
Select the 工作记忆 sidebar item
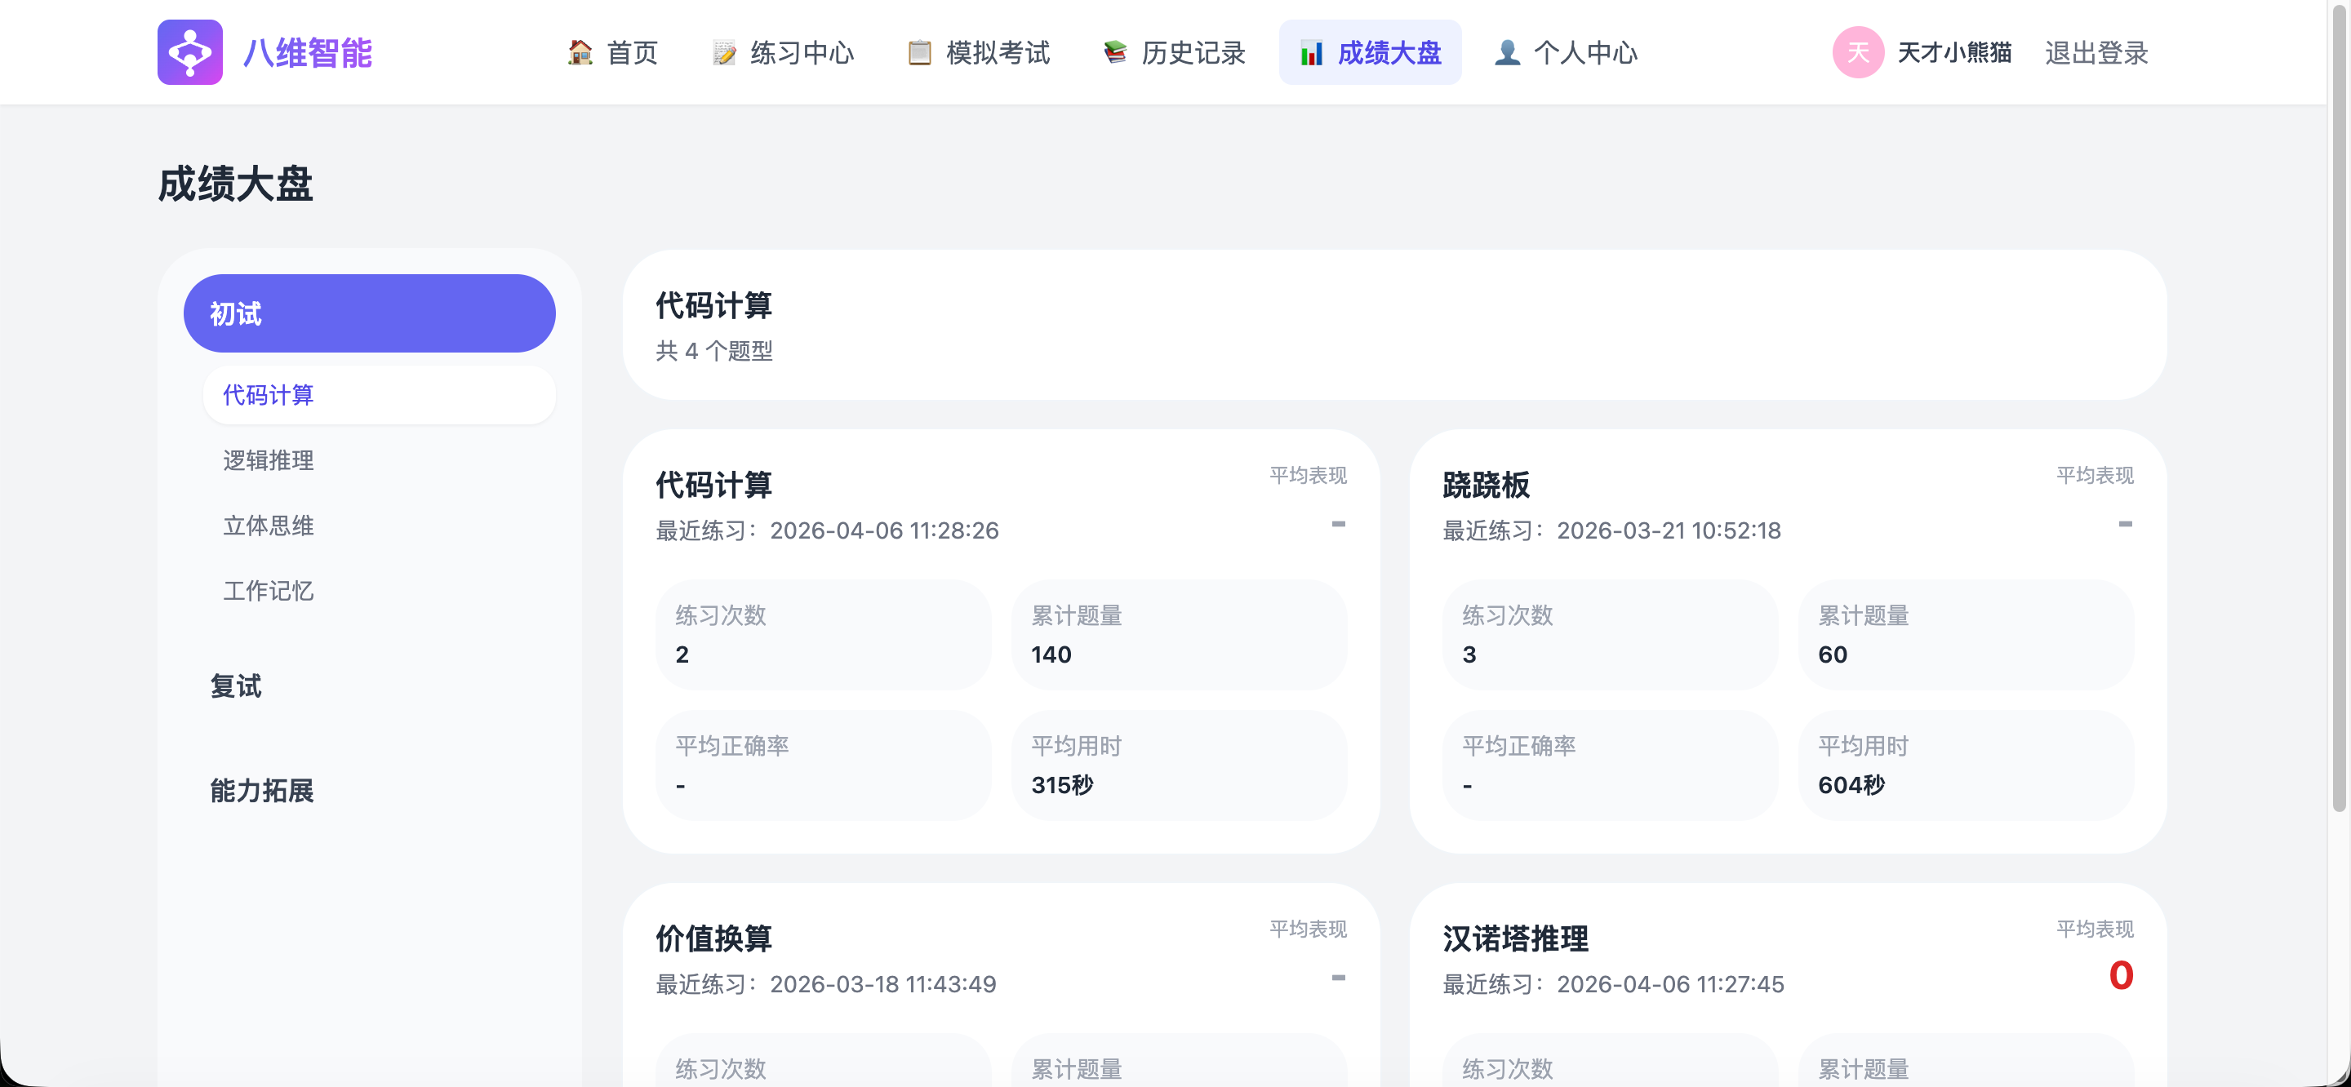(x=268, y=591)
